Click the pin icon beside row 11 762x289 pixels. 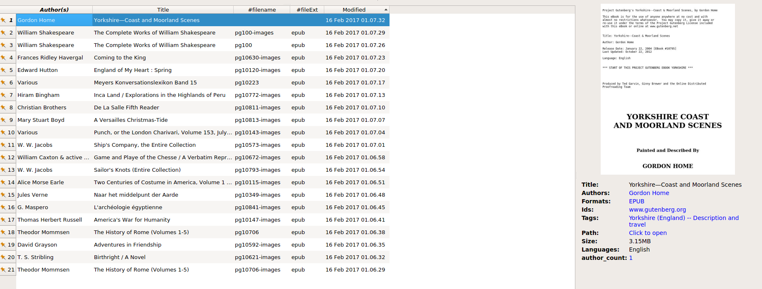3,145
